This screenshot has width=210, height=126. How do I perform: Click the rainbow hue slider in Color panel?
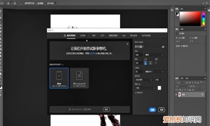[204, 19]
